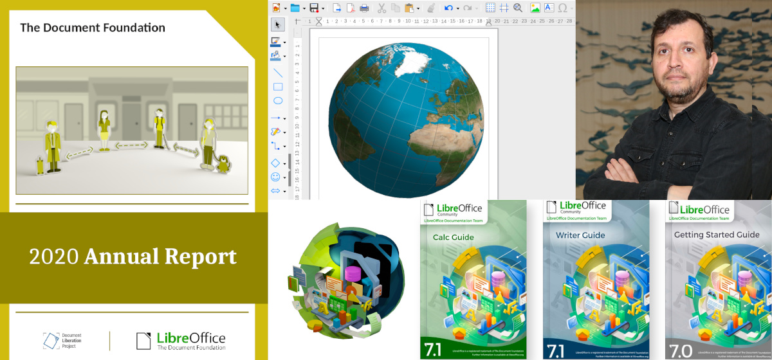This screenshot has height=360, width=772.
Task: Click the ruler origin corner marker
Action: tap(297, 21)
